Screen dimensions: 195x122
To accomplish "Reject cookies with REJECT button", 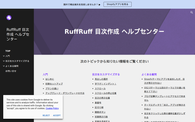I will coord(46,115).
